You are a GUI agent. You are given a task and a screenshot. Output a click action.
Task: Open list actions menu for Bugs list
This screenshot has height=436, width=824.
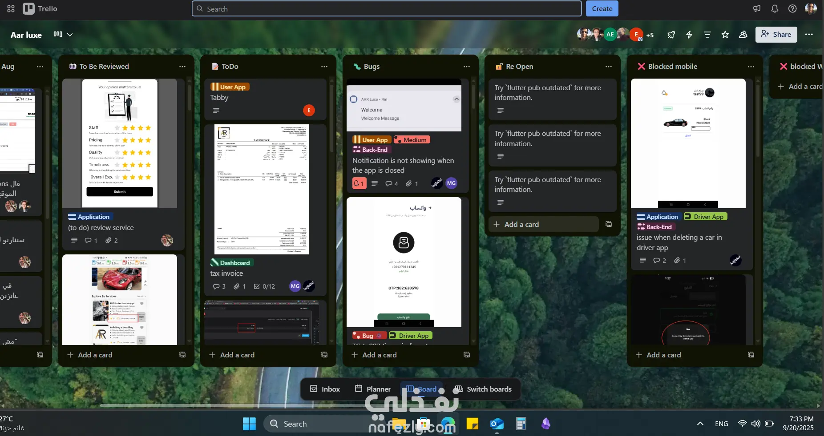pyautogui.click(x=467, y=67)
